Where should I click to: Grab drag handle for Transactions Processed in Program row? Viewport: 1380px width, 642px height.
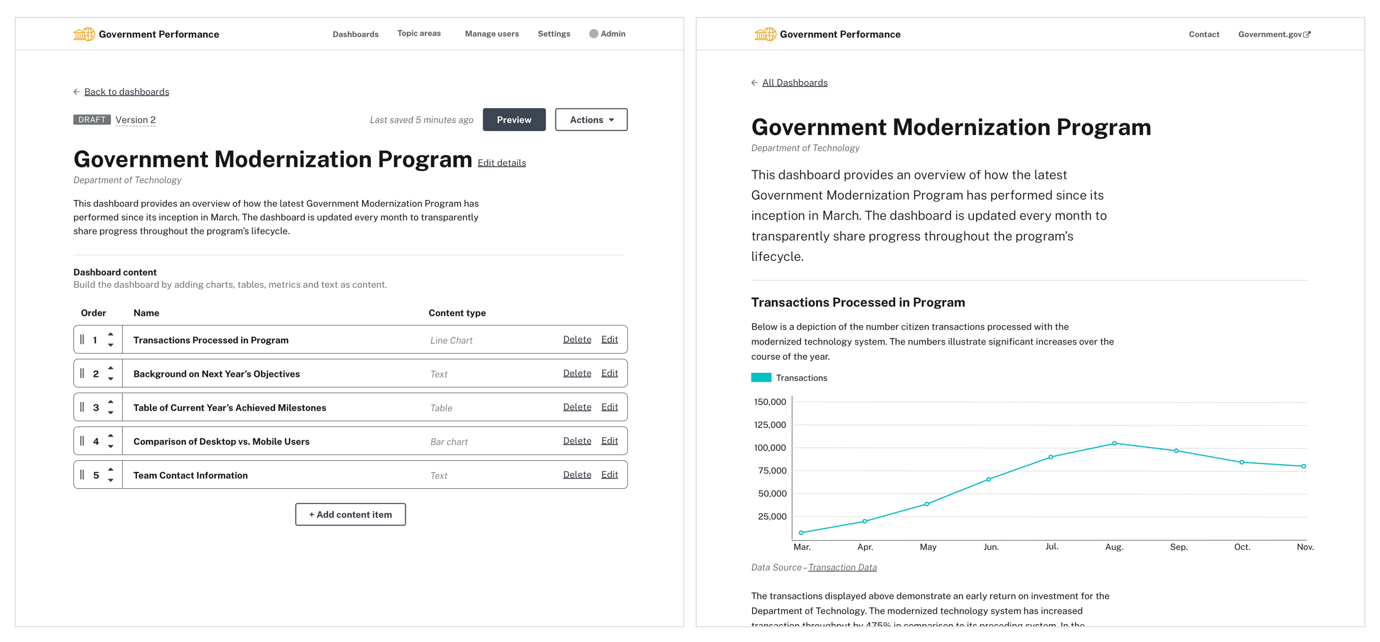click(x=82, y=340)
